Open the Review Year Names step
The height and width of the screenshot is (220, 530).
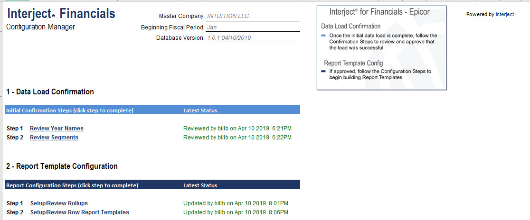pos(57,128)
